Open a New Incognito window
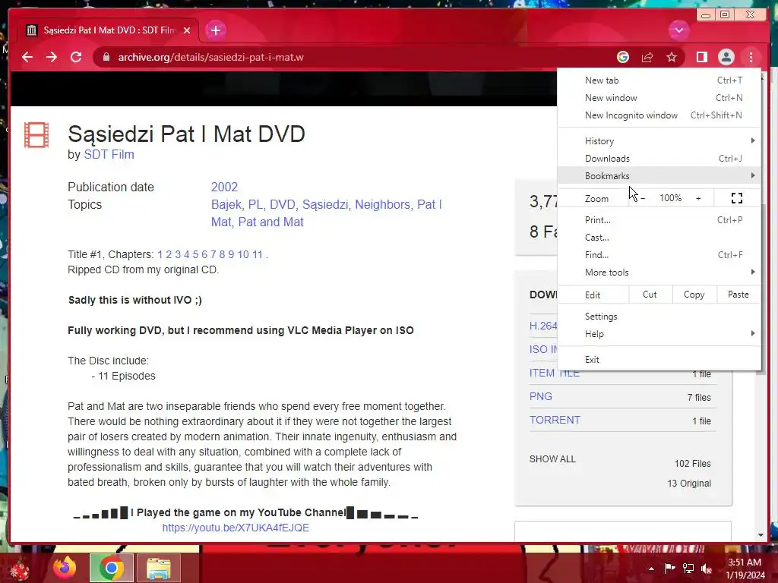Screen dimensions: 778x583 pos(659,115)
